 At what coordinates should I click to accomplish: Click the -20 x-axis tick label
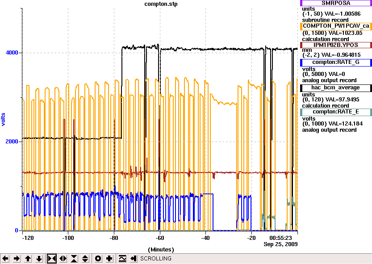[251, 238]
